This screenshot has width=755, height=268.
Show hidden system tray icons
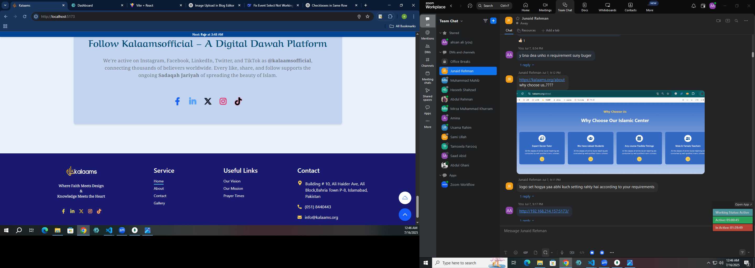[x=708, y=263]
